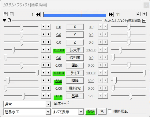Click the left 拡大率 value 192.00

pyautogui.click(x=59, y=50)
